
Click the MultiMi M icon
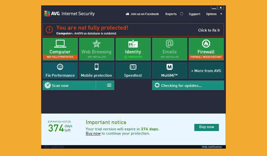click(x=170, y=67)
